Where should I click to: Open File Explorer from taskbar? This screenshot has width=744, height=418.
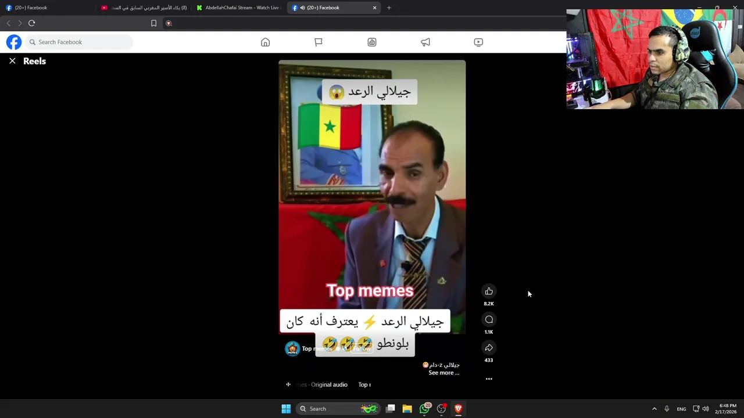(407, 409)
